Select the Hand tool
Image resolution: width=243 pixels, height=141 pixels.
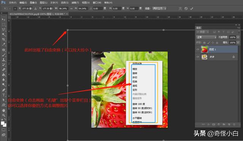[3, 110]
